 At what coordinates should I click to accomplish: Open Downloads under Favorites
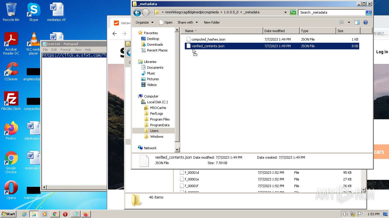(155, 45)
